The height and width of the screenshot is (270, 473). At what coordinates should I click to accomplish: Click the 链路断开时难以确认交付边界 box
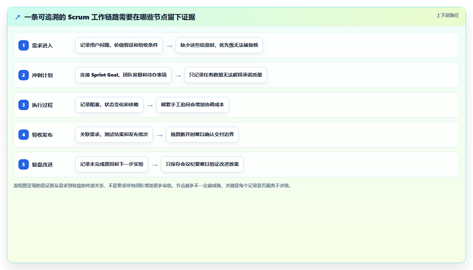coord(202,135)
